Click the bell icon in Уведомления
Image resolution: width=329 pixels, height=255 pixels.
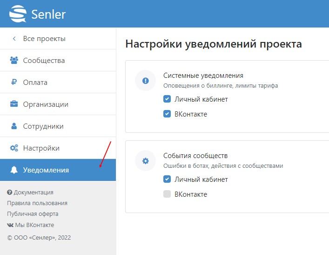click(14, 170)
